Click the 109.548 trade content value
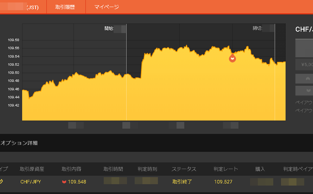Image resolution: width=313 pixels, height=194 pixels. (77, 182)
